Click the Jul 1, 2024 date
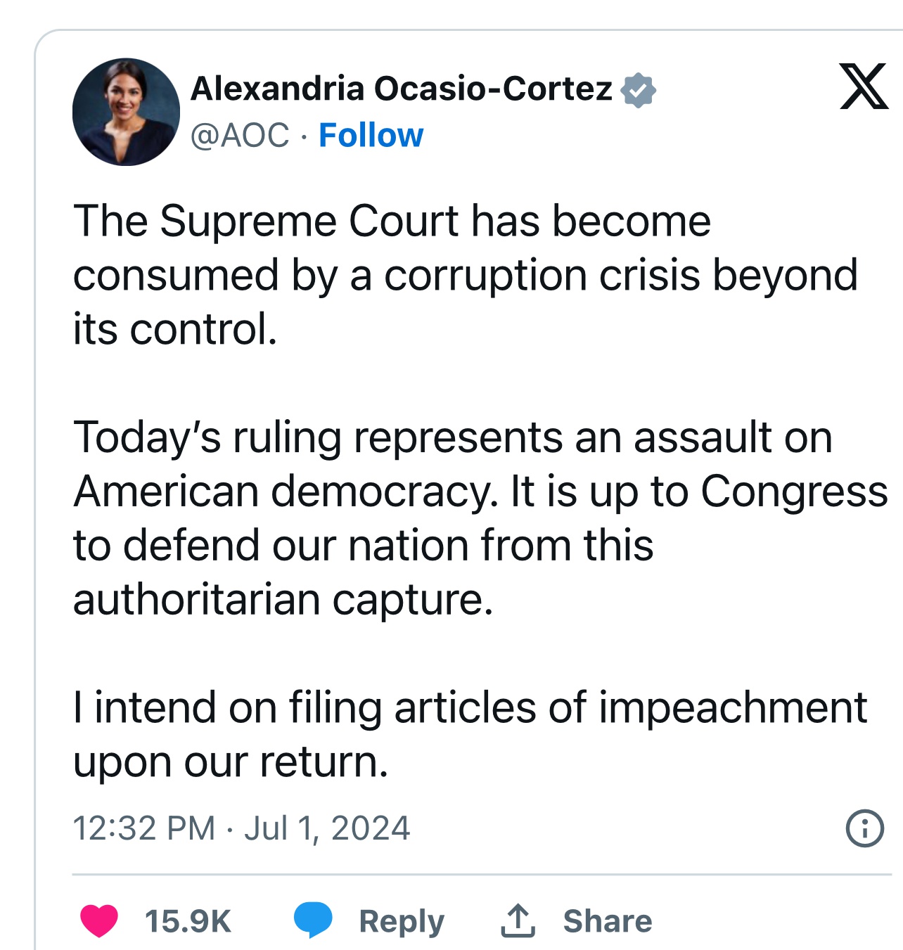The width and height of the screenshot is (903, 950). [327, 828]
